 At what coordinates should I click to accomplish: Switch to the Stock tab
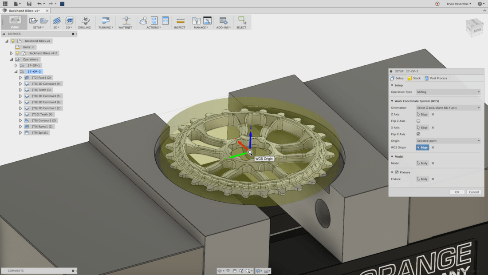tap(413, 78)
